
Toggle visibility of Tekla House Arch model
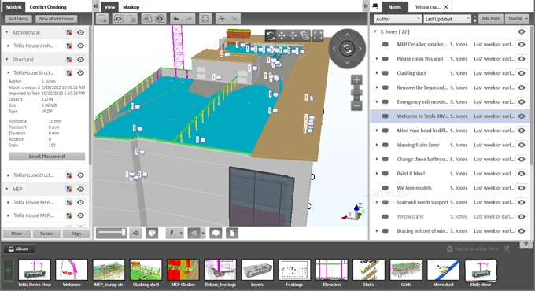(80, 46)
